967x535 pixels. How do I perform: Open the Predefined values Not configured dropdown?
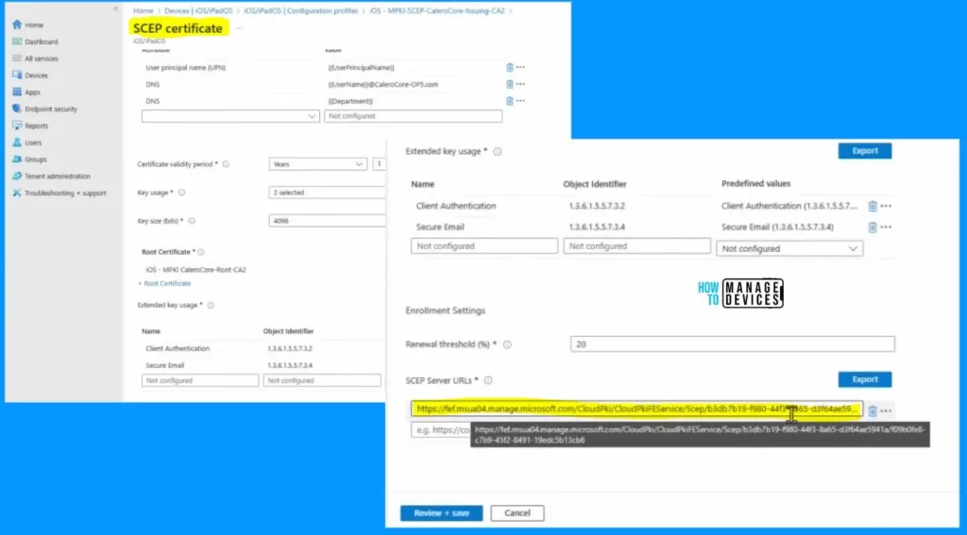(789, 248)
